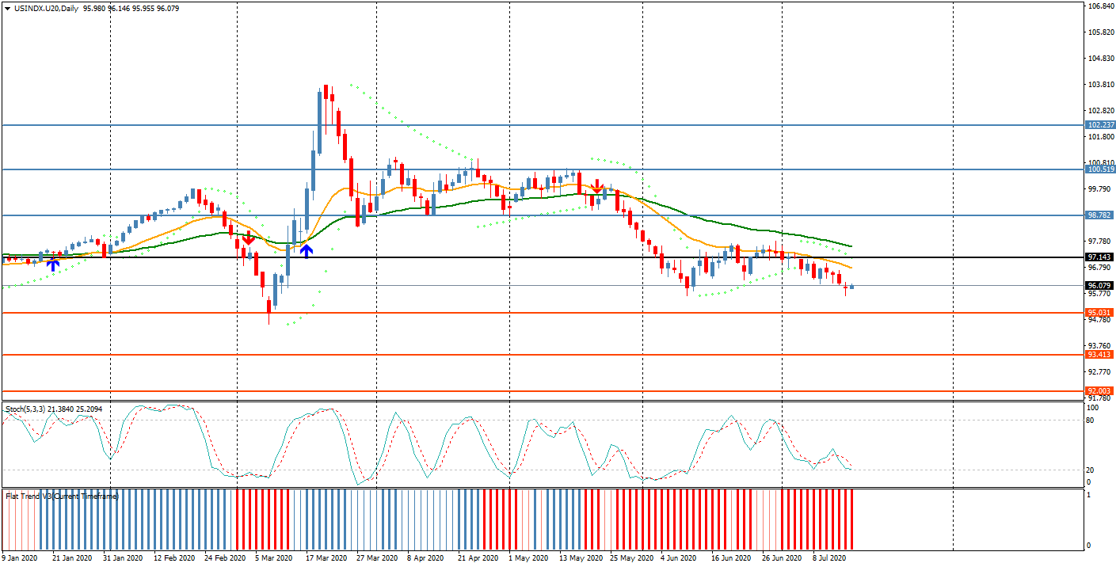Select the 102.237 price level label
The width and height of the screenshot is (1116, 567).
tap(1101, 125)
